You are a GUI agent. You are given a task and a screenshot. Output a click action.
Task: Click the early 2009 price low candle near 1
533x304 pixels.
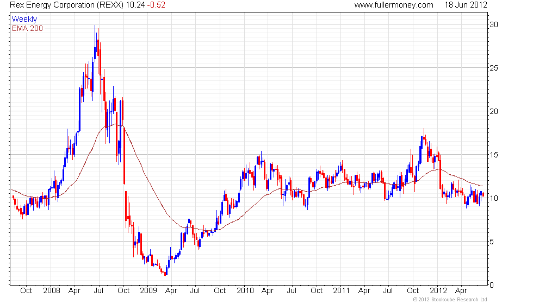click(x=165, y=273)
